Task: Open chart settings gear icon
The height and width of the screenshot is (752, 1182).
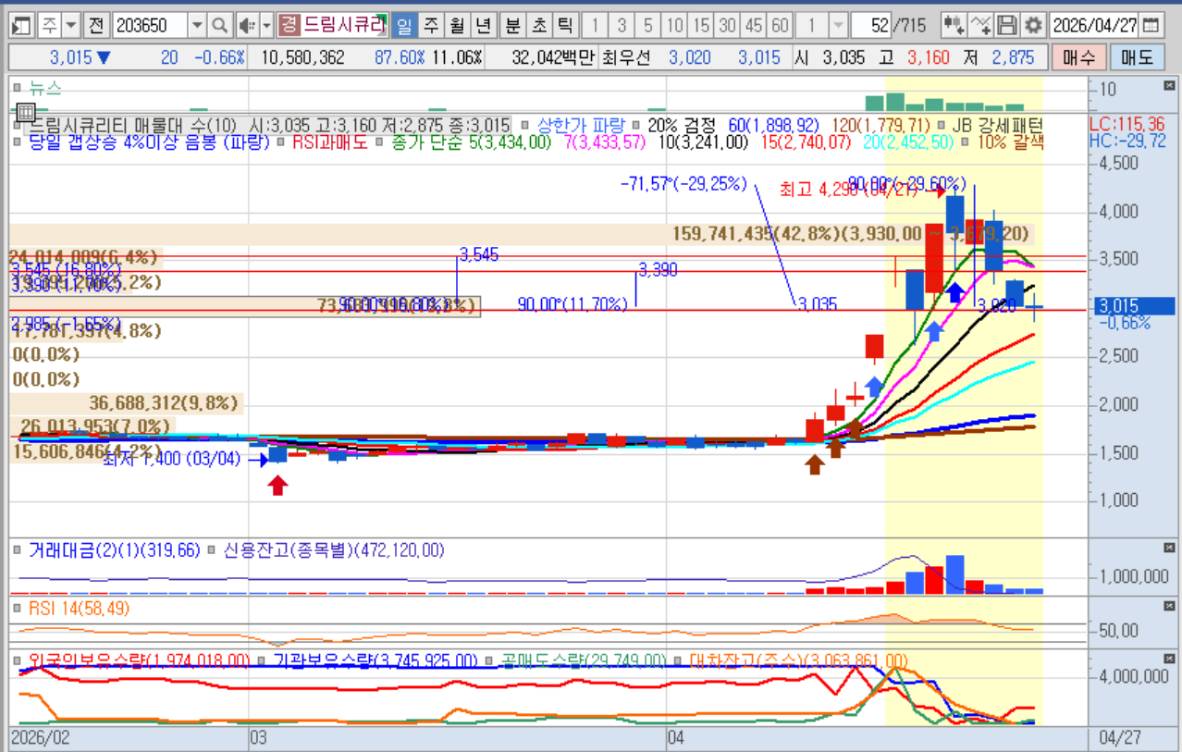Action: pos(1033,25)
